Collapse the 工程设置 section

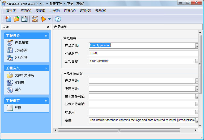[46, 36]
